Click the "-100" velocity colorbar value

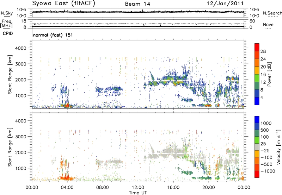[266, 157]
